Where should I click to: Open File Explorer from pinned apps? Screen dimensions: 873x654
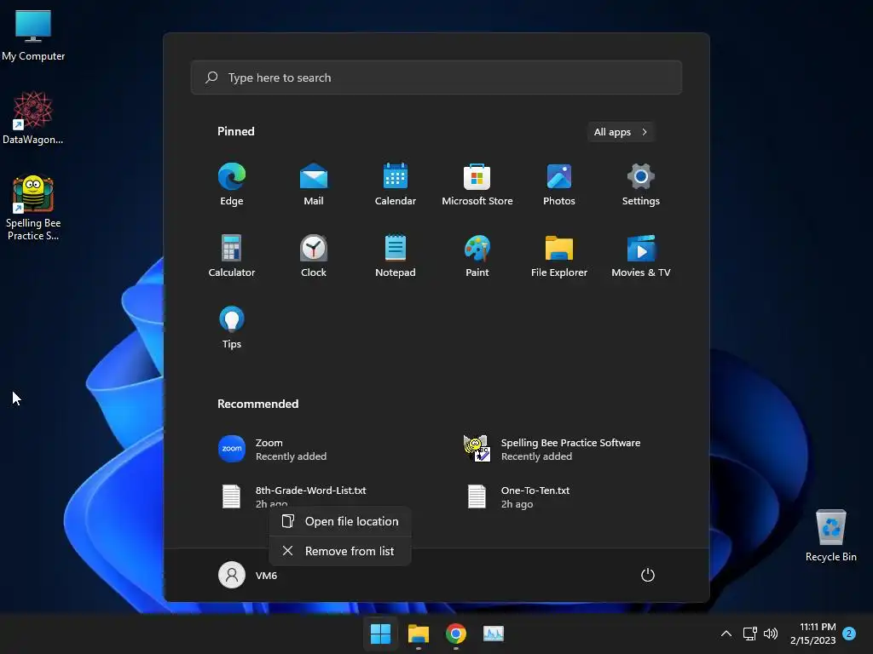pyautogui.click(x=559, y=255)
